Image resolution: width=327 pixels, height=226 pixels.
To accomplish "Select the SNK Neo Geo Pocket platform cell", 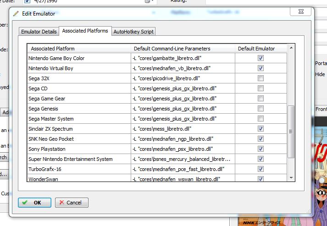I will click(x=79, y=139).
